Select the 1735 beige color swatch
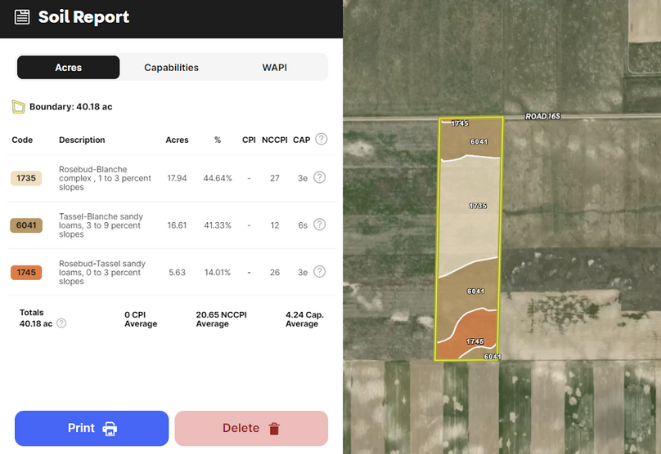 [26, 178]
